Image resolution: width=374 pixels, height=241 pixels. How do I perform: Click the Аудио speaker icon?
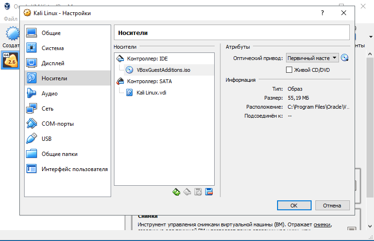pyautogui.click(x=32, y=93)
